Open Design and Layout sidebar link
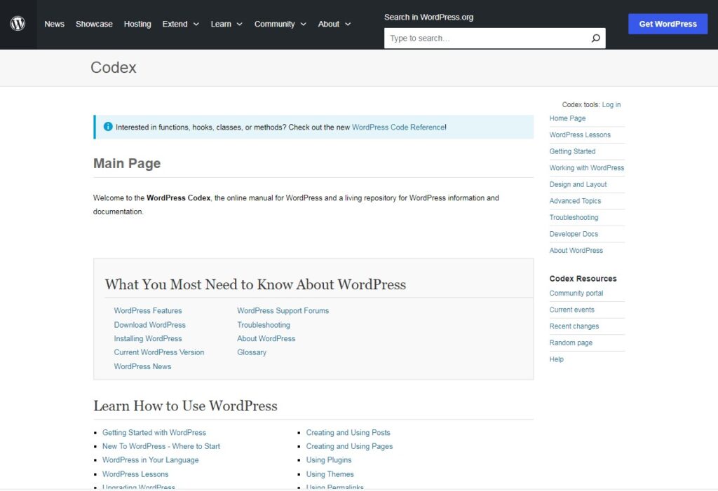Viewport: 718px width, 491px height. pyautogui.click(x=578, y=184)
